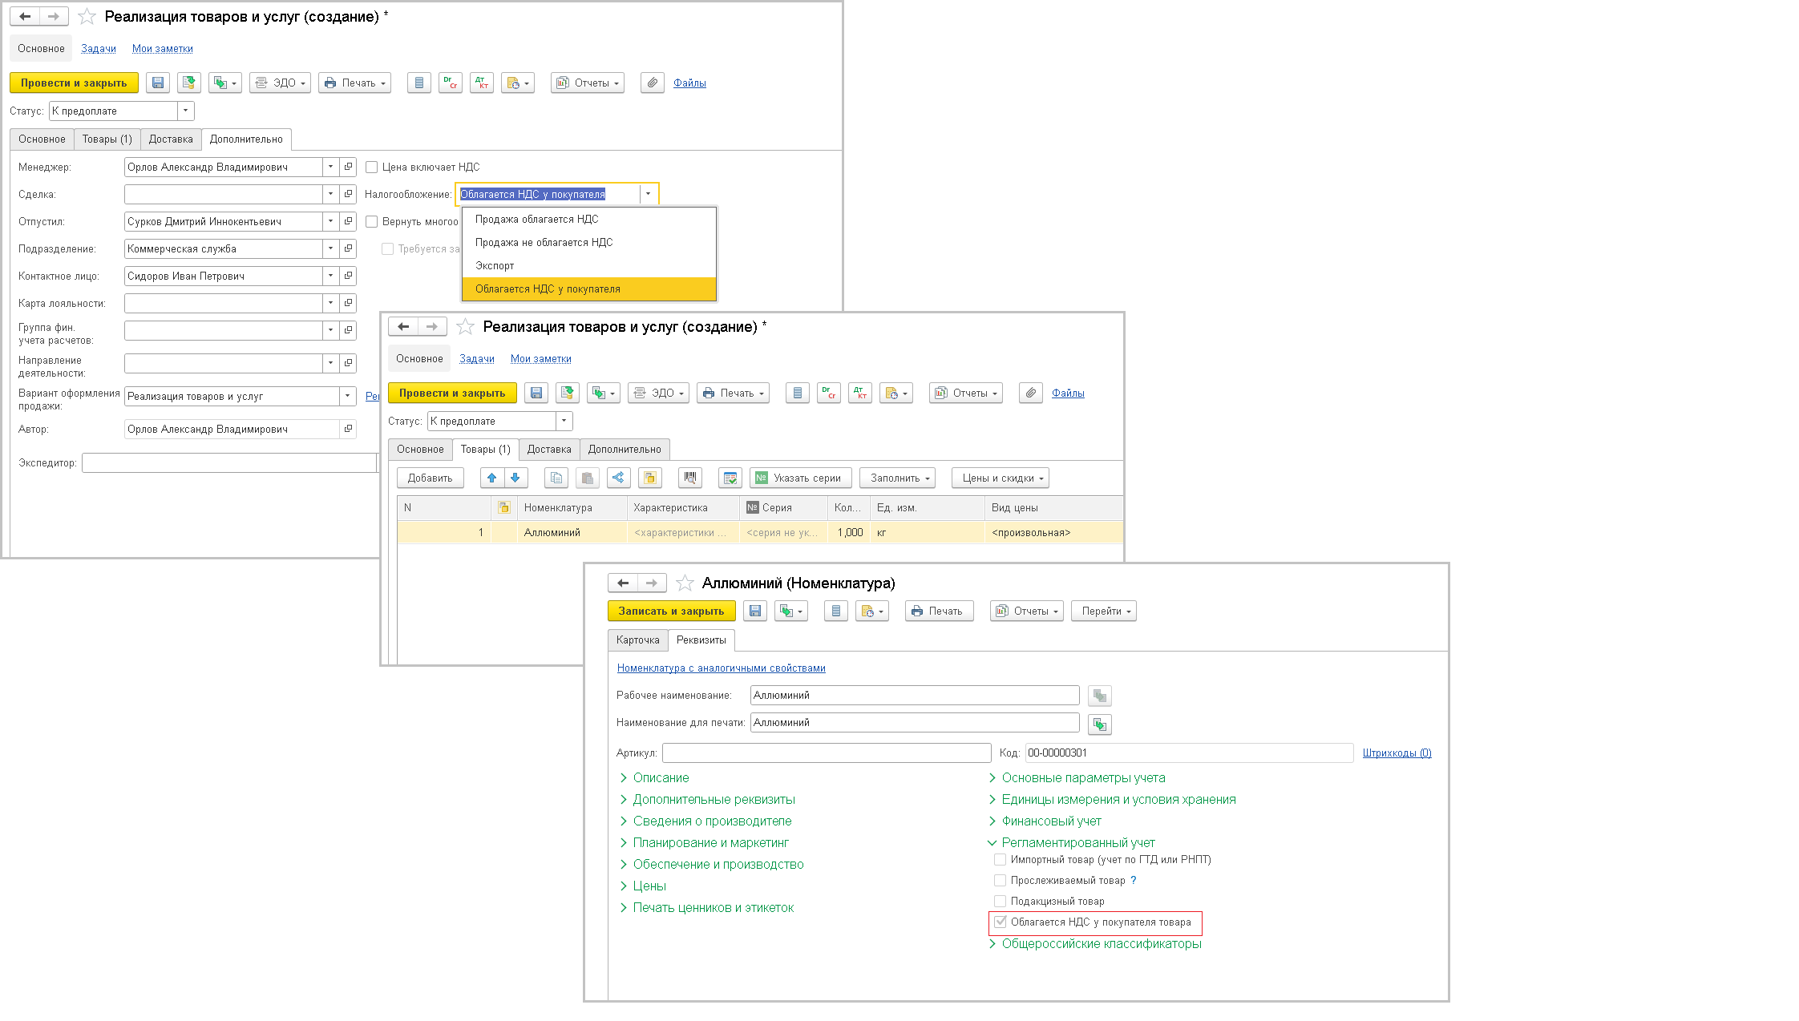Click the paperclip icon in the back Реализация window
Image resolution: width=1799 pixels, height=1021 pixels.
[x=653, y=83]
